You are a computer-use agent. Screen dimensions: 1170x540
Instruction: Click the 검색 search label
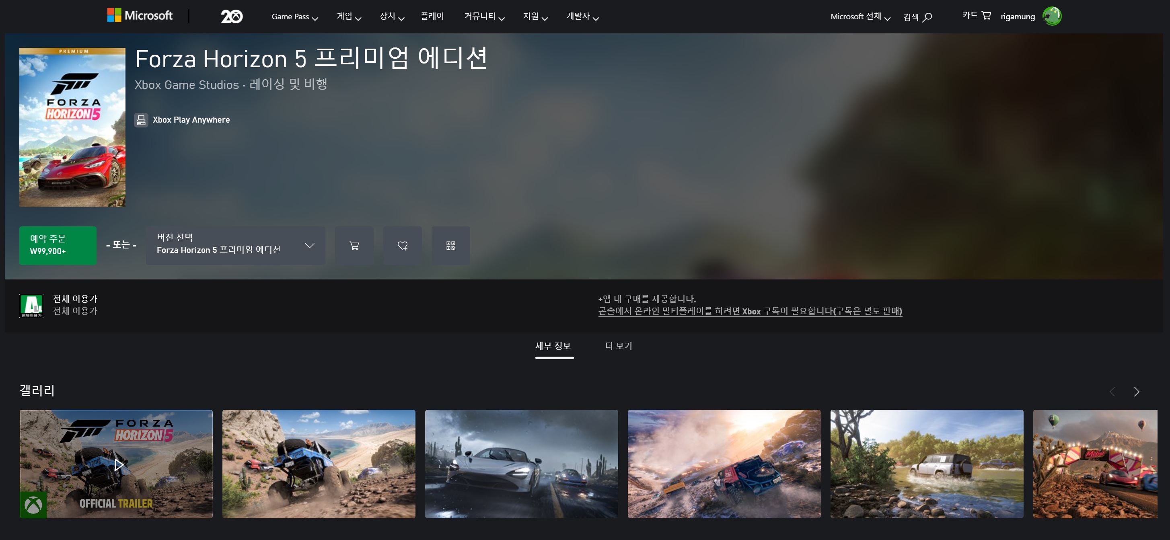click(911, 17)
